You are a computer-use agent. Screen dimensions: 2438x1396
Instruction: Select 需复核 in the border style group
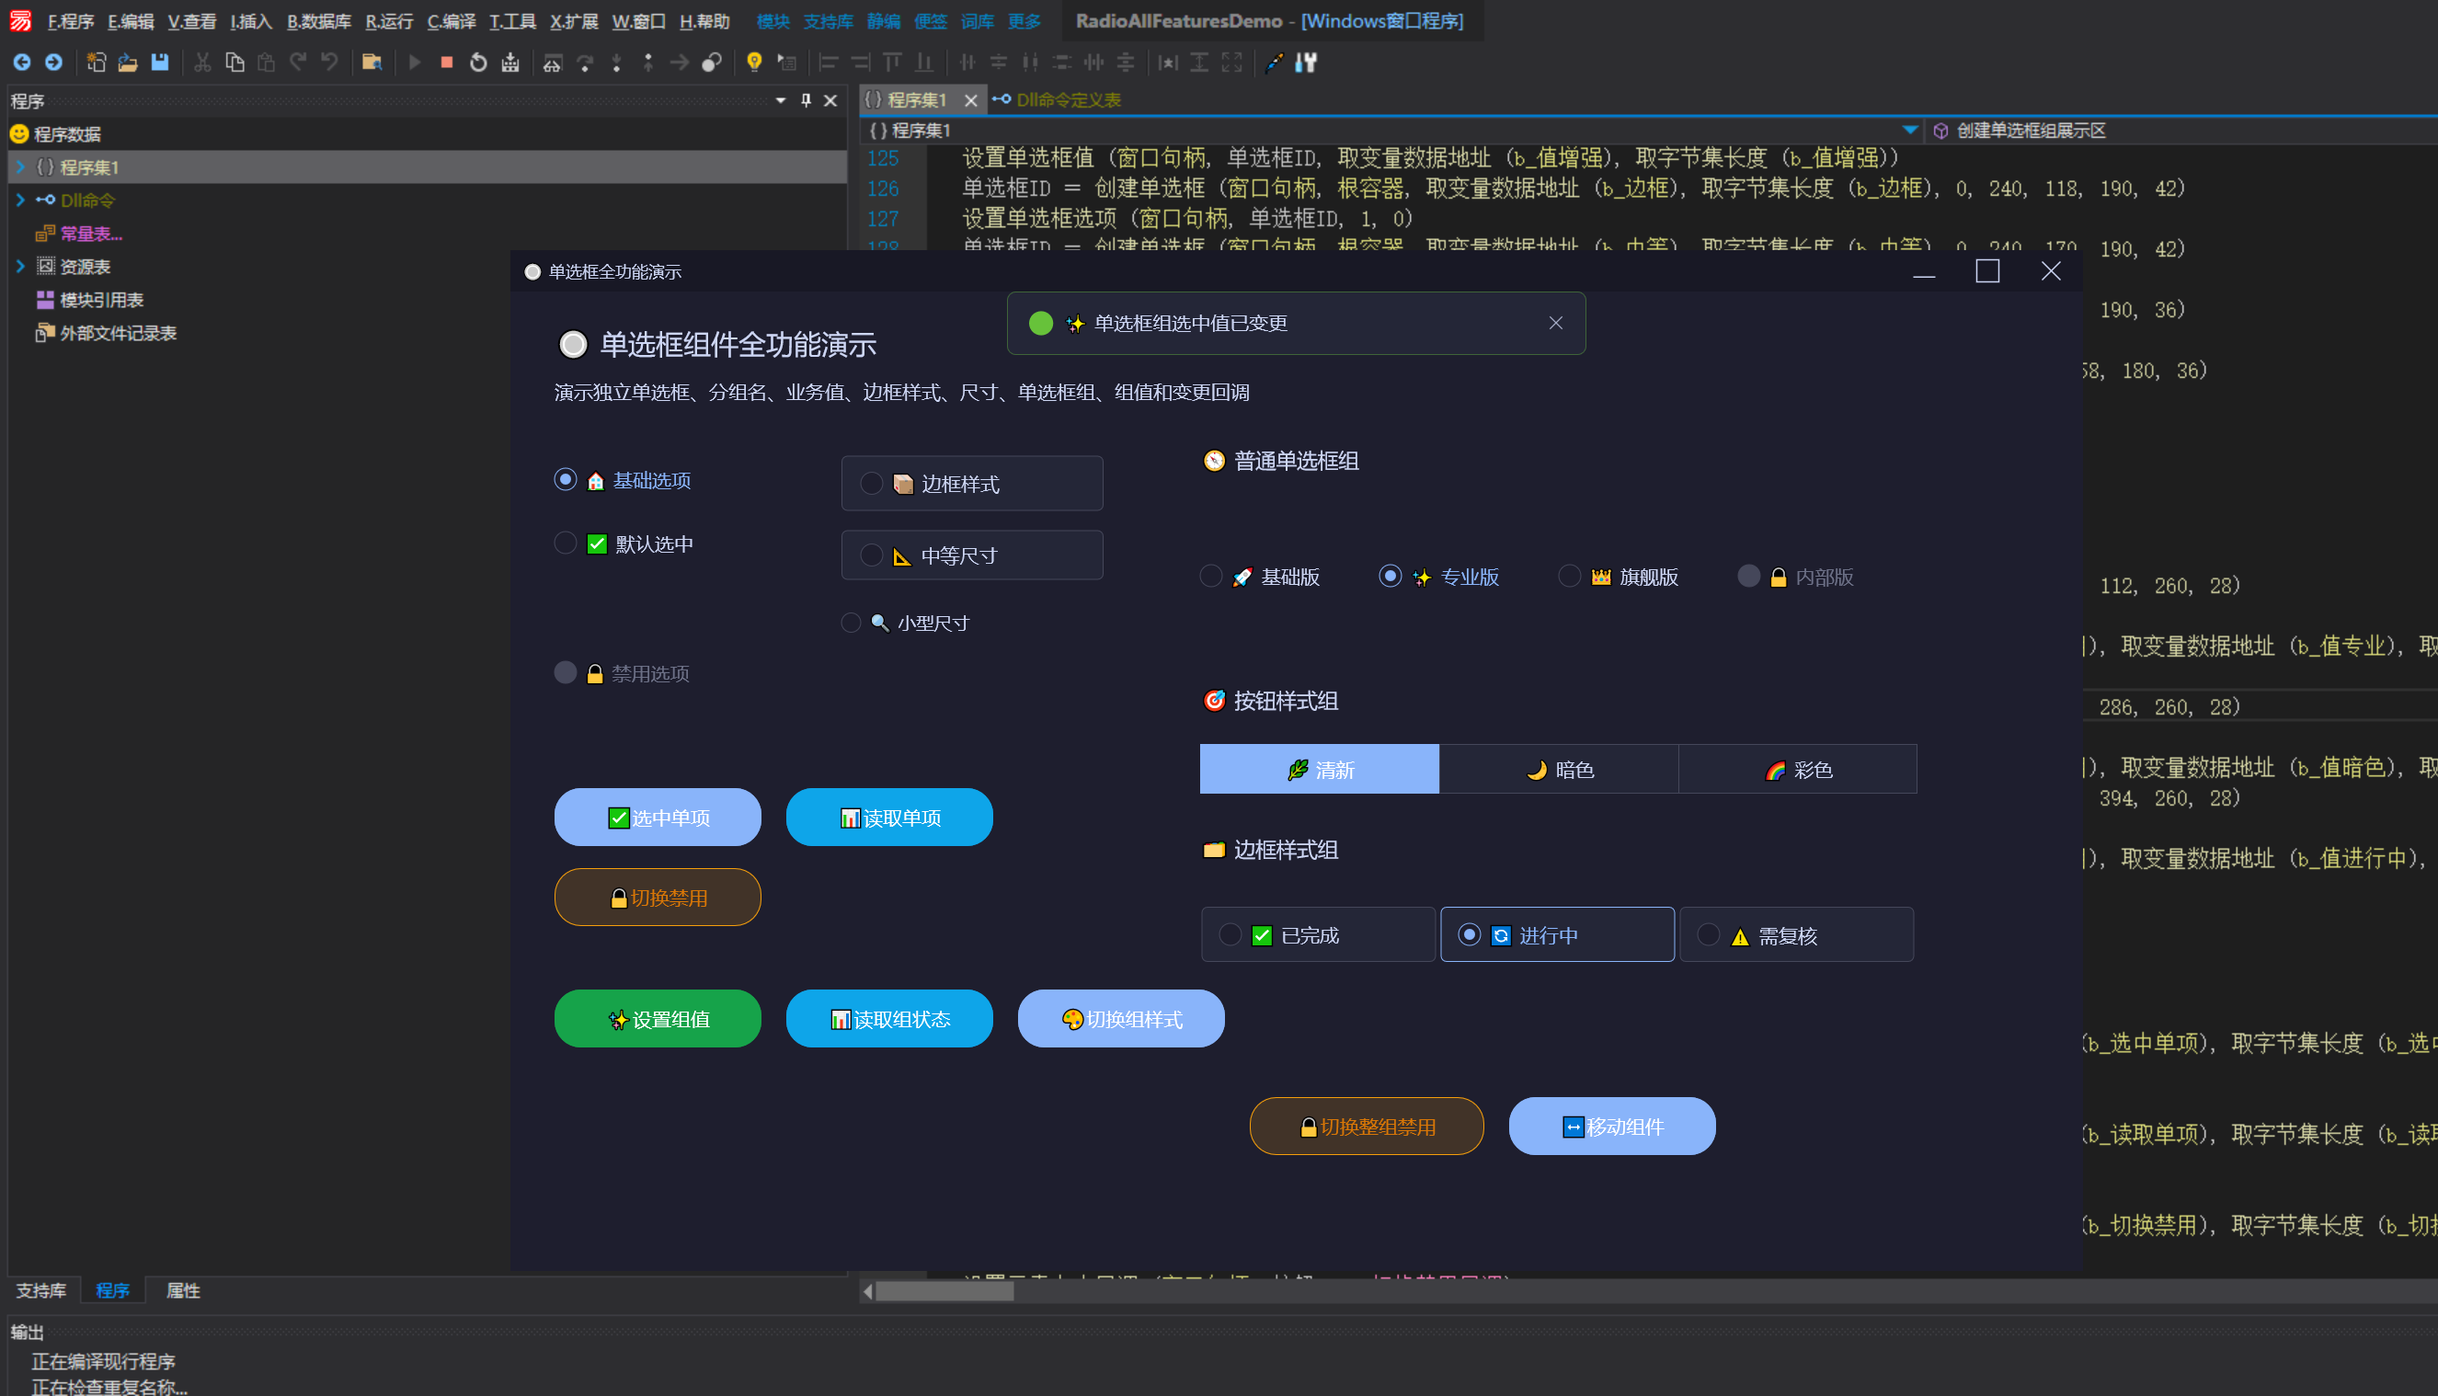point(1797,935)
